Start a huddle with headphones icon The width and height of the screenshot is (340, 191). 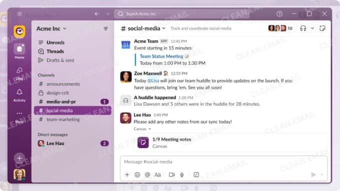pyautogui.click(x=303, y=28)
